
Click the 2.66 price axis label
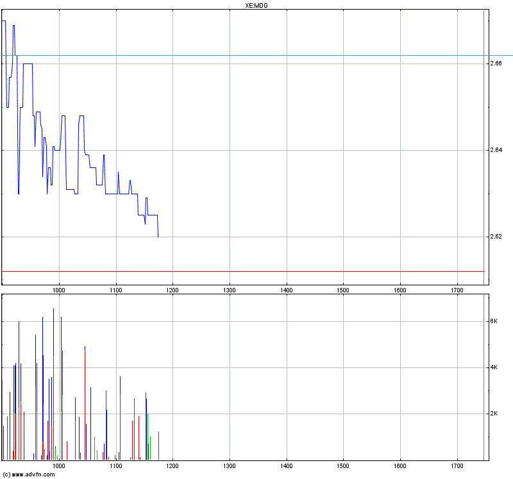click(x=495, y=63)
